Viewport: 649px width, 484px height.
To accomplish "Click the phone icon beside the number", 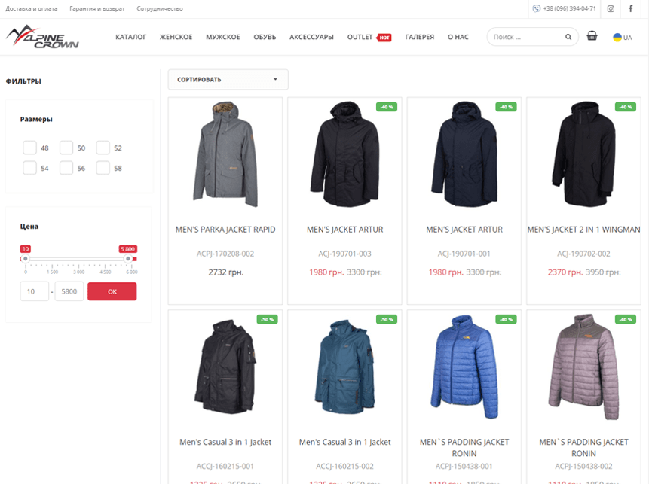I will coord(537,9).
